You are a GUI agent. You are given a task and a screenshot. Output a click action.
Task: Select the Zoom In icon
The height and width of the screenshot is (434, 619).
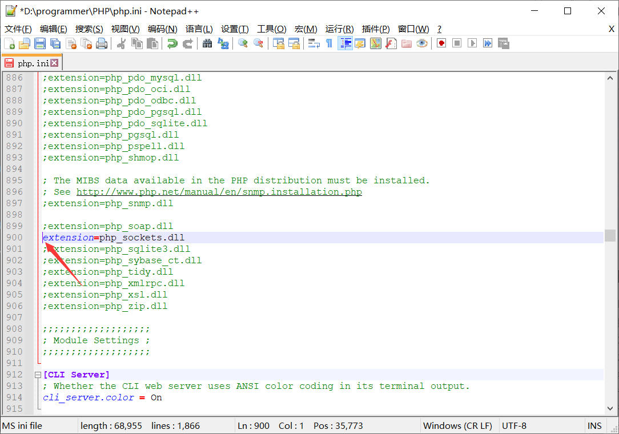click(x=242, y=43)
